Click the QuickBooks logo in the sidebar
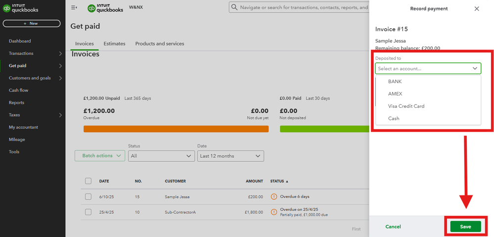The image size is (494, 237). coord(20,8)
